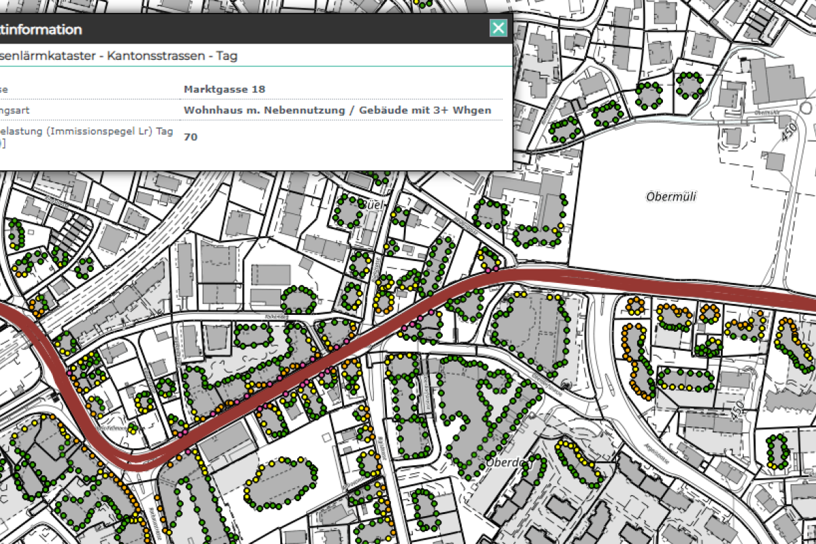Click the 'Obermüli' map label
Image resolution: width=816 pixels, height=544 pixels.
coord(672,197)
